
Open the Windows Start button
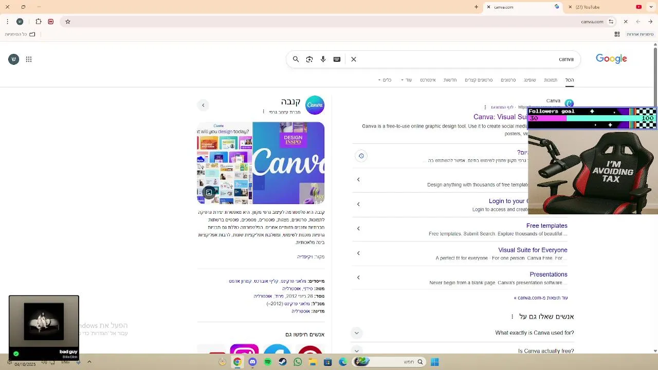435,362
